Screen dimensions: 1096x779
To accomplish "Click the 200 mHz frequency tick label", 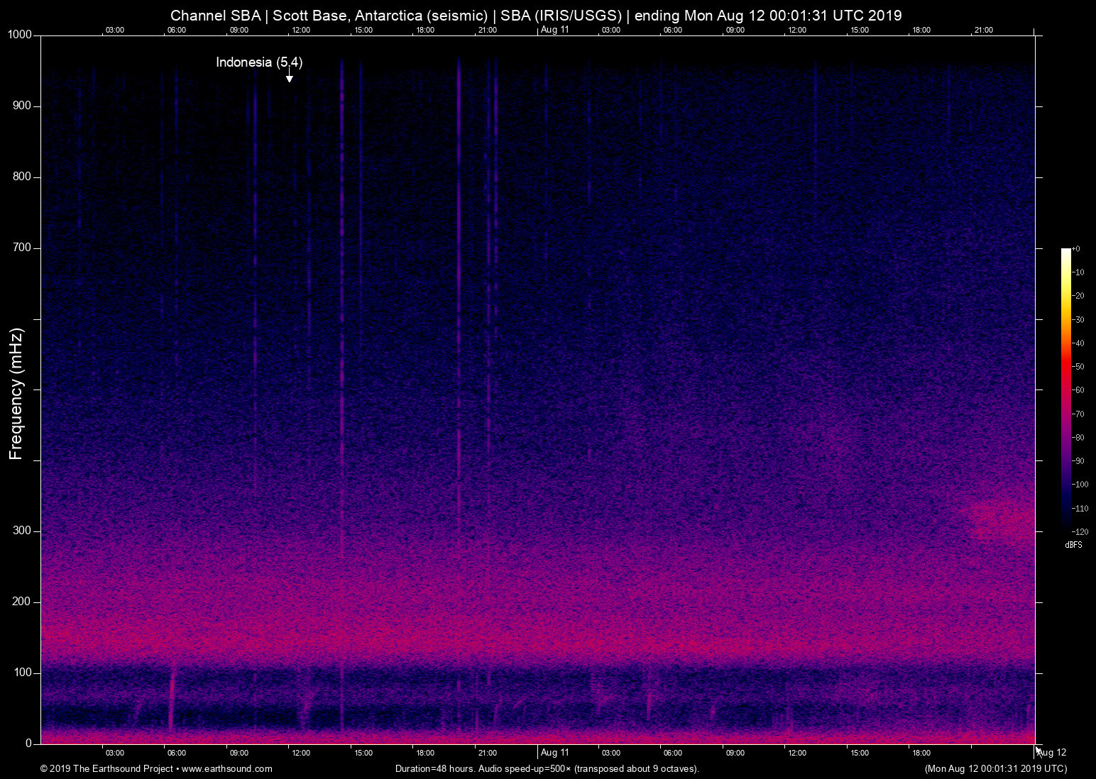I will point(22,602).
